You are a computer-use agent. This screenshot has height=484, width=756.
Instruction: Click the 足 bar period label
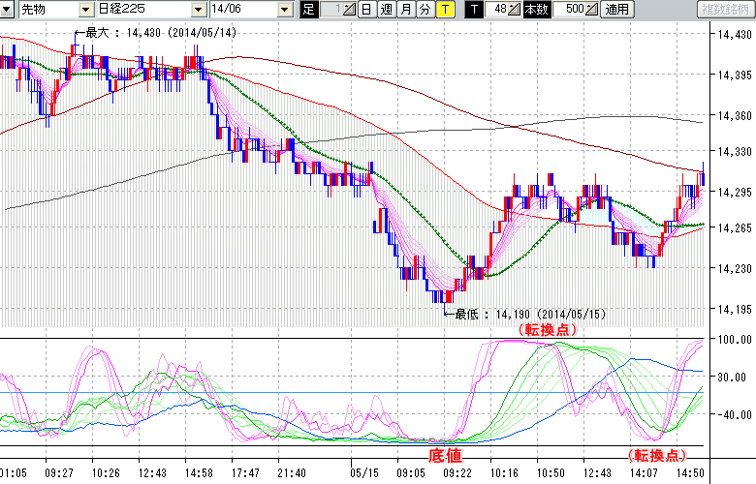309,10
